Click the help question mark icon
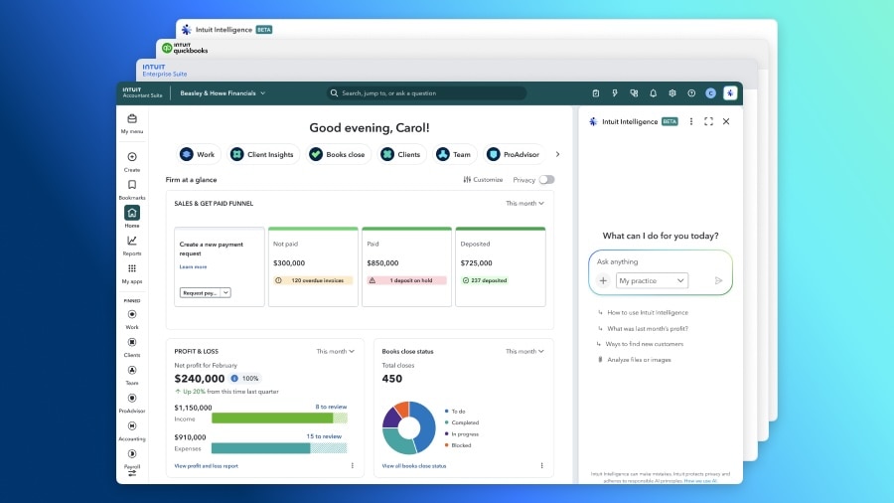This screenshot has height=503, width=894. (x=691, y=93)
